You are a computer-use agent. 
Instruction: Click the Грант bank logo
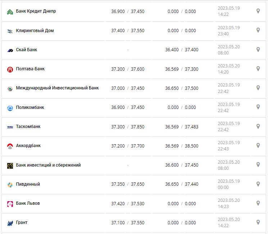(10, 223)
